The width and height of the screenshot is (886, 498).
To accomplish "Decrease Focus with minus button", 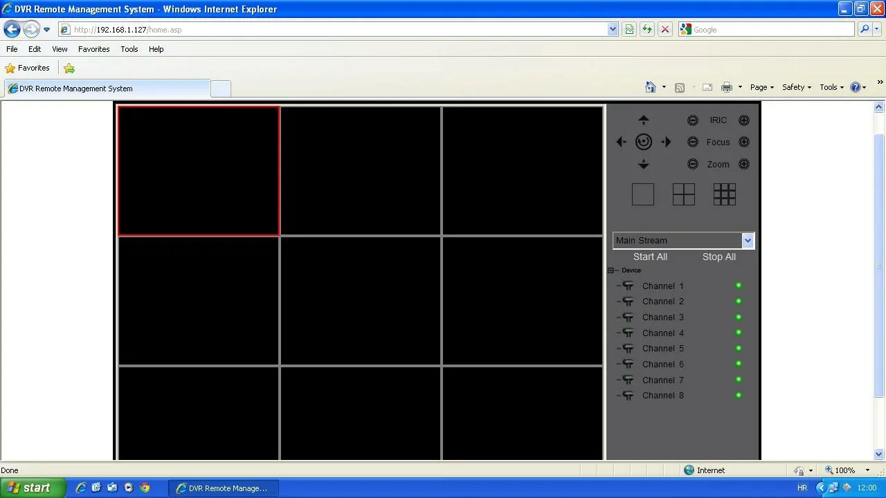I will [692, 142].
